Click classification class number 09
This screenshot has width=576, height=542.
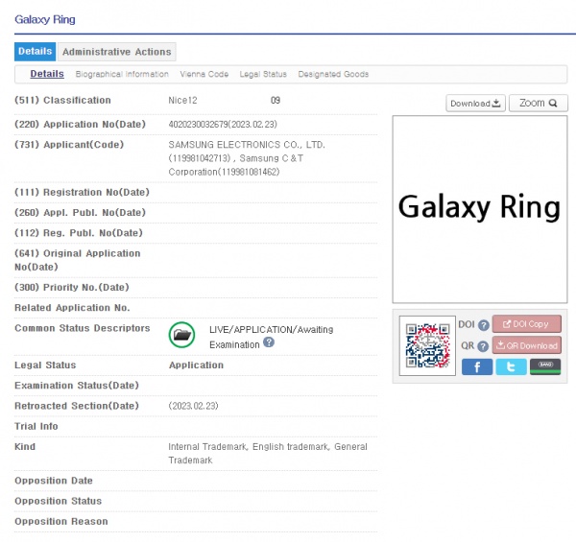(x=276, y=100)
